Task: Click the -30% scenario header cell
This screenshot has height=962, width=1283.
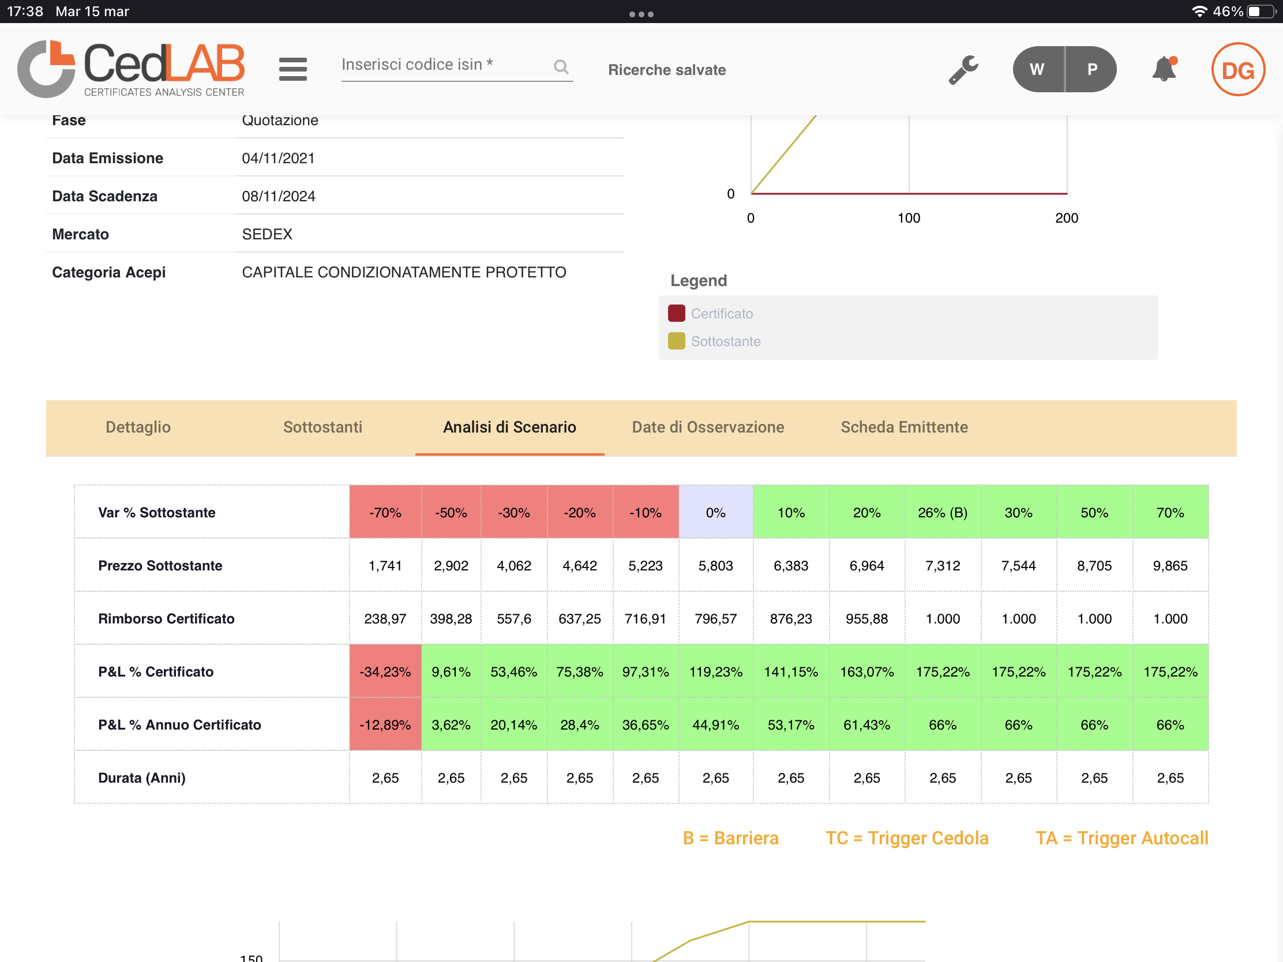Action: click(x=514, y=513)
